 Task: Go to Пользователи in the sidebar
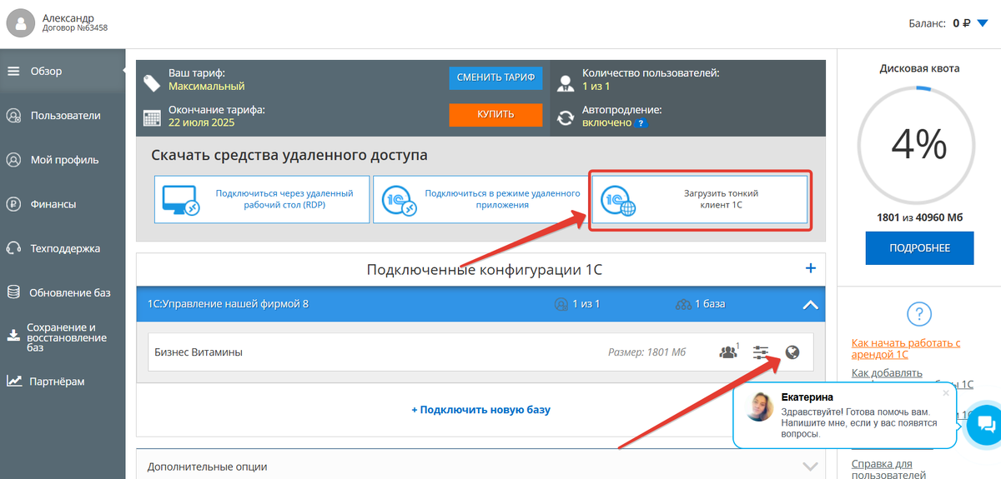tap(63, 116)
